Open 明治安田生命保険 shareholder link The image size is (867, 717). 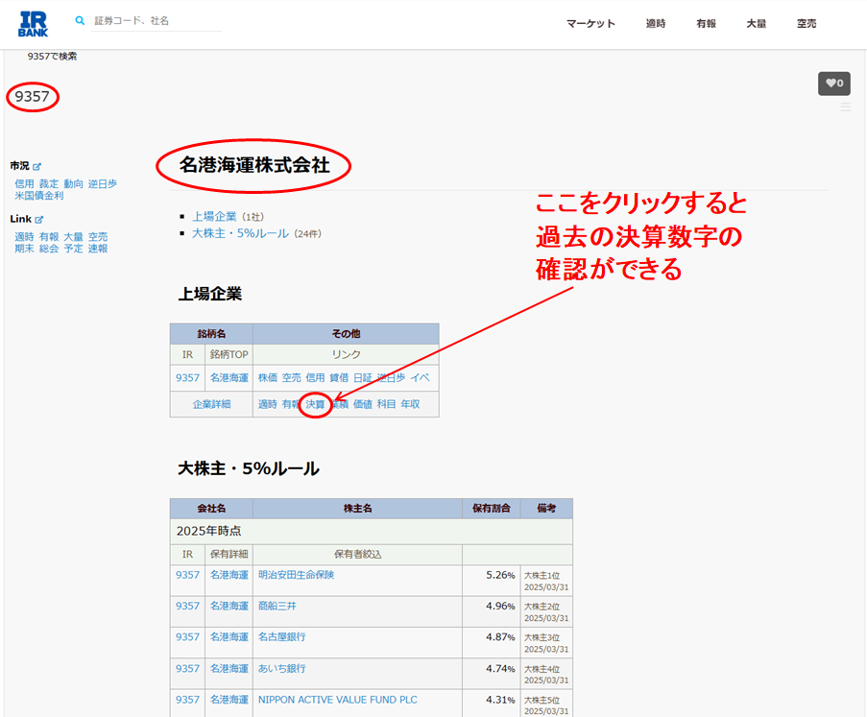[x=296, y=575]
